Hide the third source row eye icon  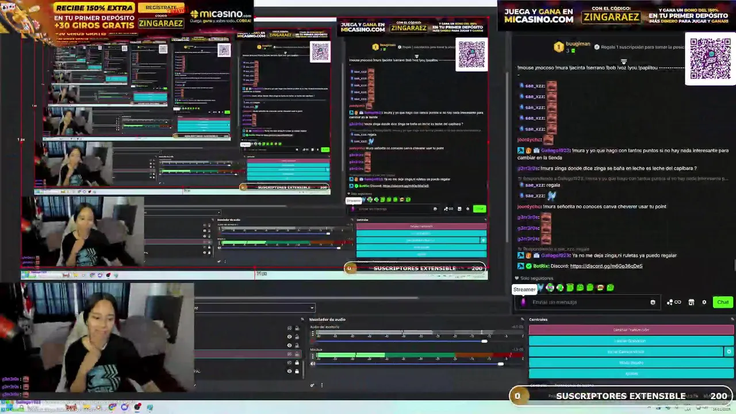coord(289,345)
